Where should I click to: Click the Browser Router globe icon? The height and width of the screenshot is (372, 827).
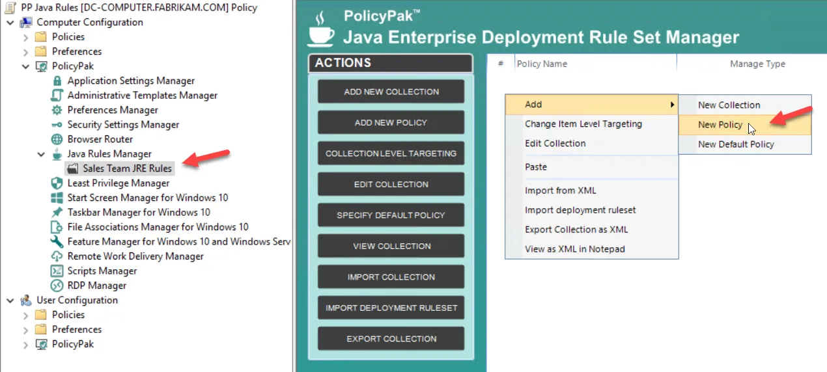coord(57,139)
